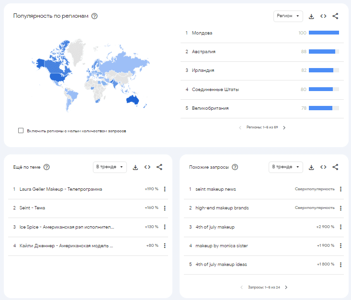Go to next page of regions

point(284,127)
